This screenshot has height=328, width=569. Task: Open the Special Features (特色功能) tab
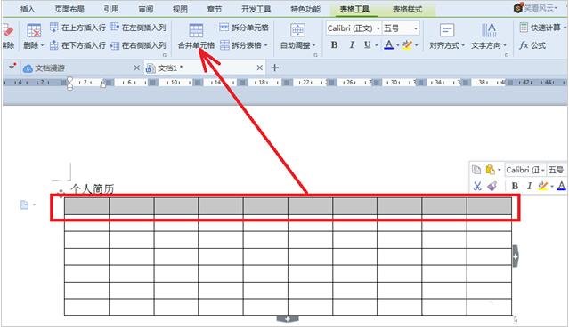pyautogui.click(x=305, y=9)
